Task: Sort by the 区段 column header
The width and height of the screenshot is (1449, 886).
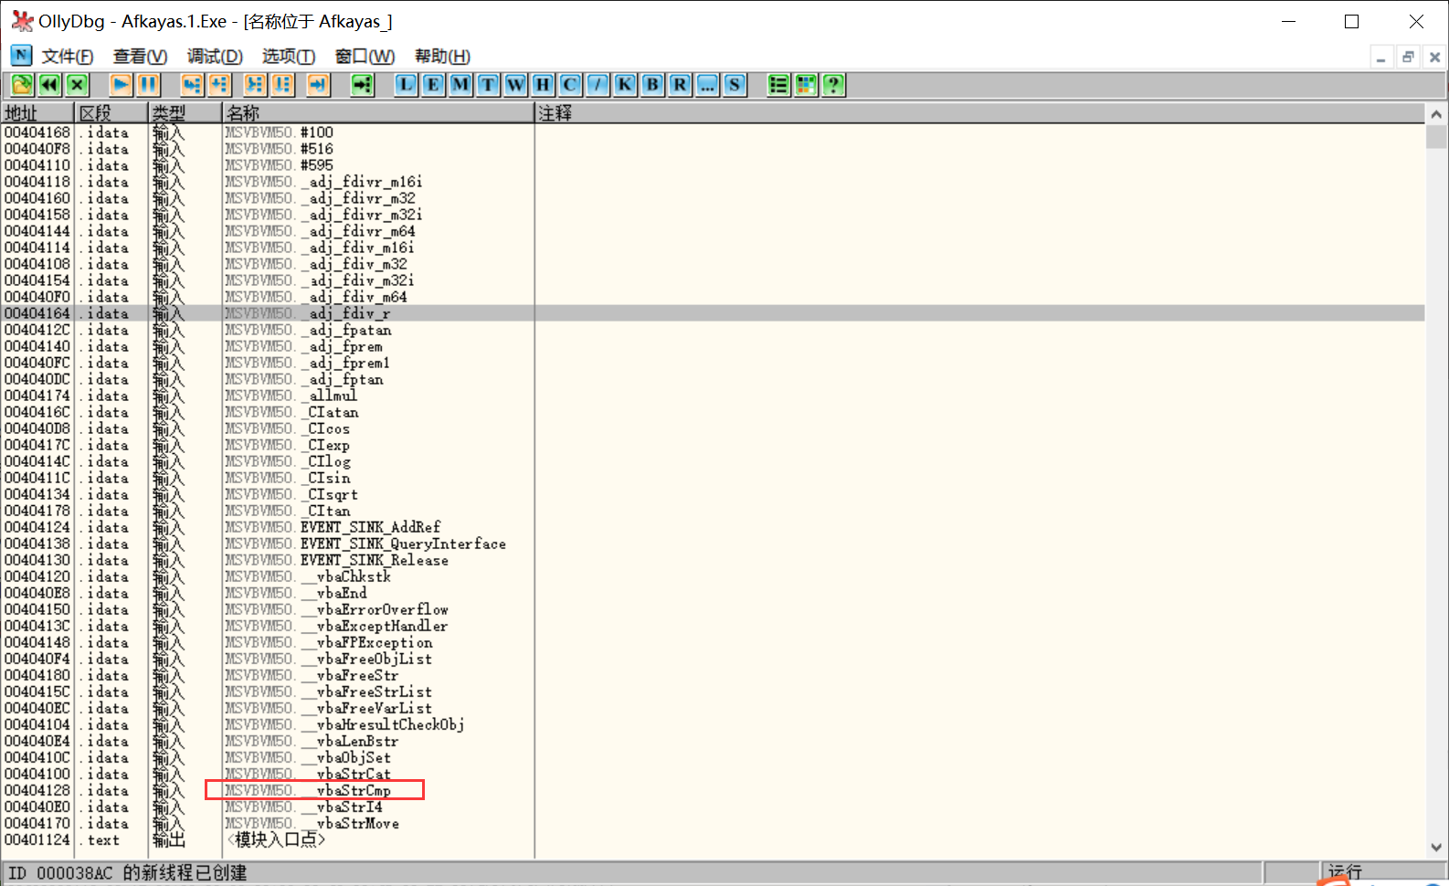Action: (111, 112)
